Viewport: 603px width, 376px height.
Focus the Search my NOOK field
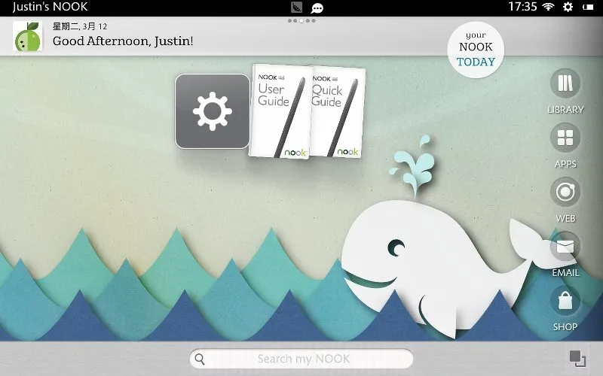301,359
